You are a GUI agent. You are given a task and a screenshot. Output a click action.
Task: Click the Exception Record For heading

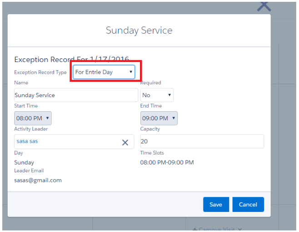(x=71, y=59)
